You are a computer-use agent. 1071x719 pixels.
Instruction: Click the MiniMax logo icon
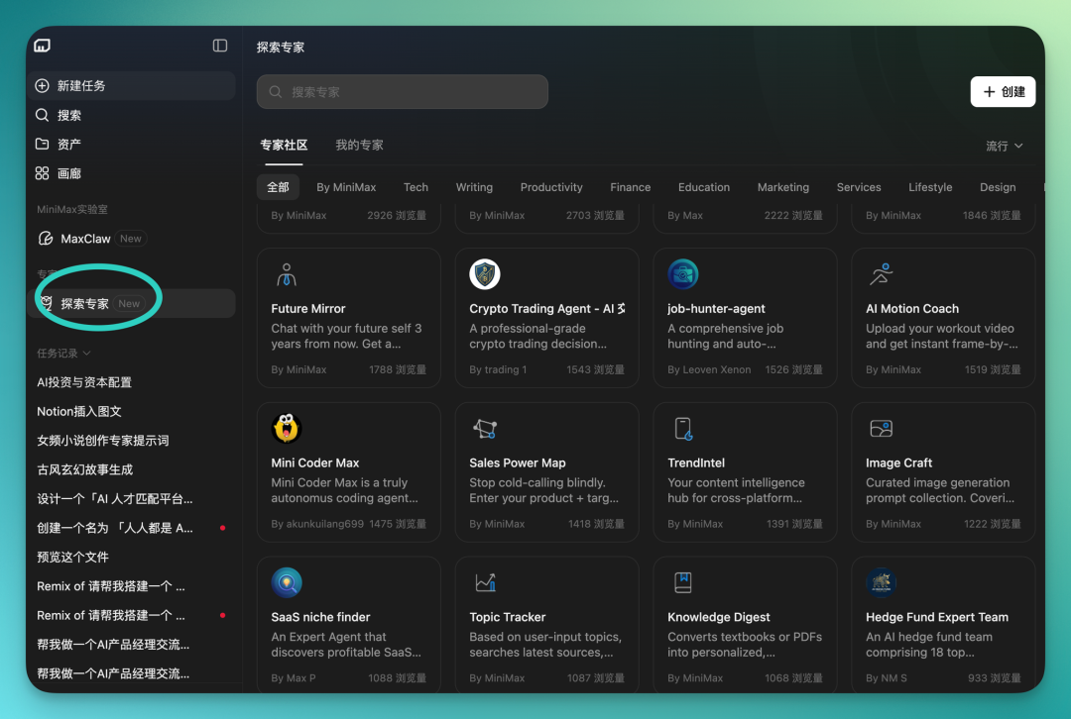43,46
